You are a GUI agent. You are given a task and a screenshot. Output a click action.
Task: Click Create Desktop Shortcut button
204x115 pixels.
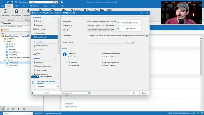tap(129, 23)
